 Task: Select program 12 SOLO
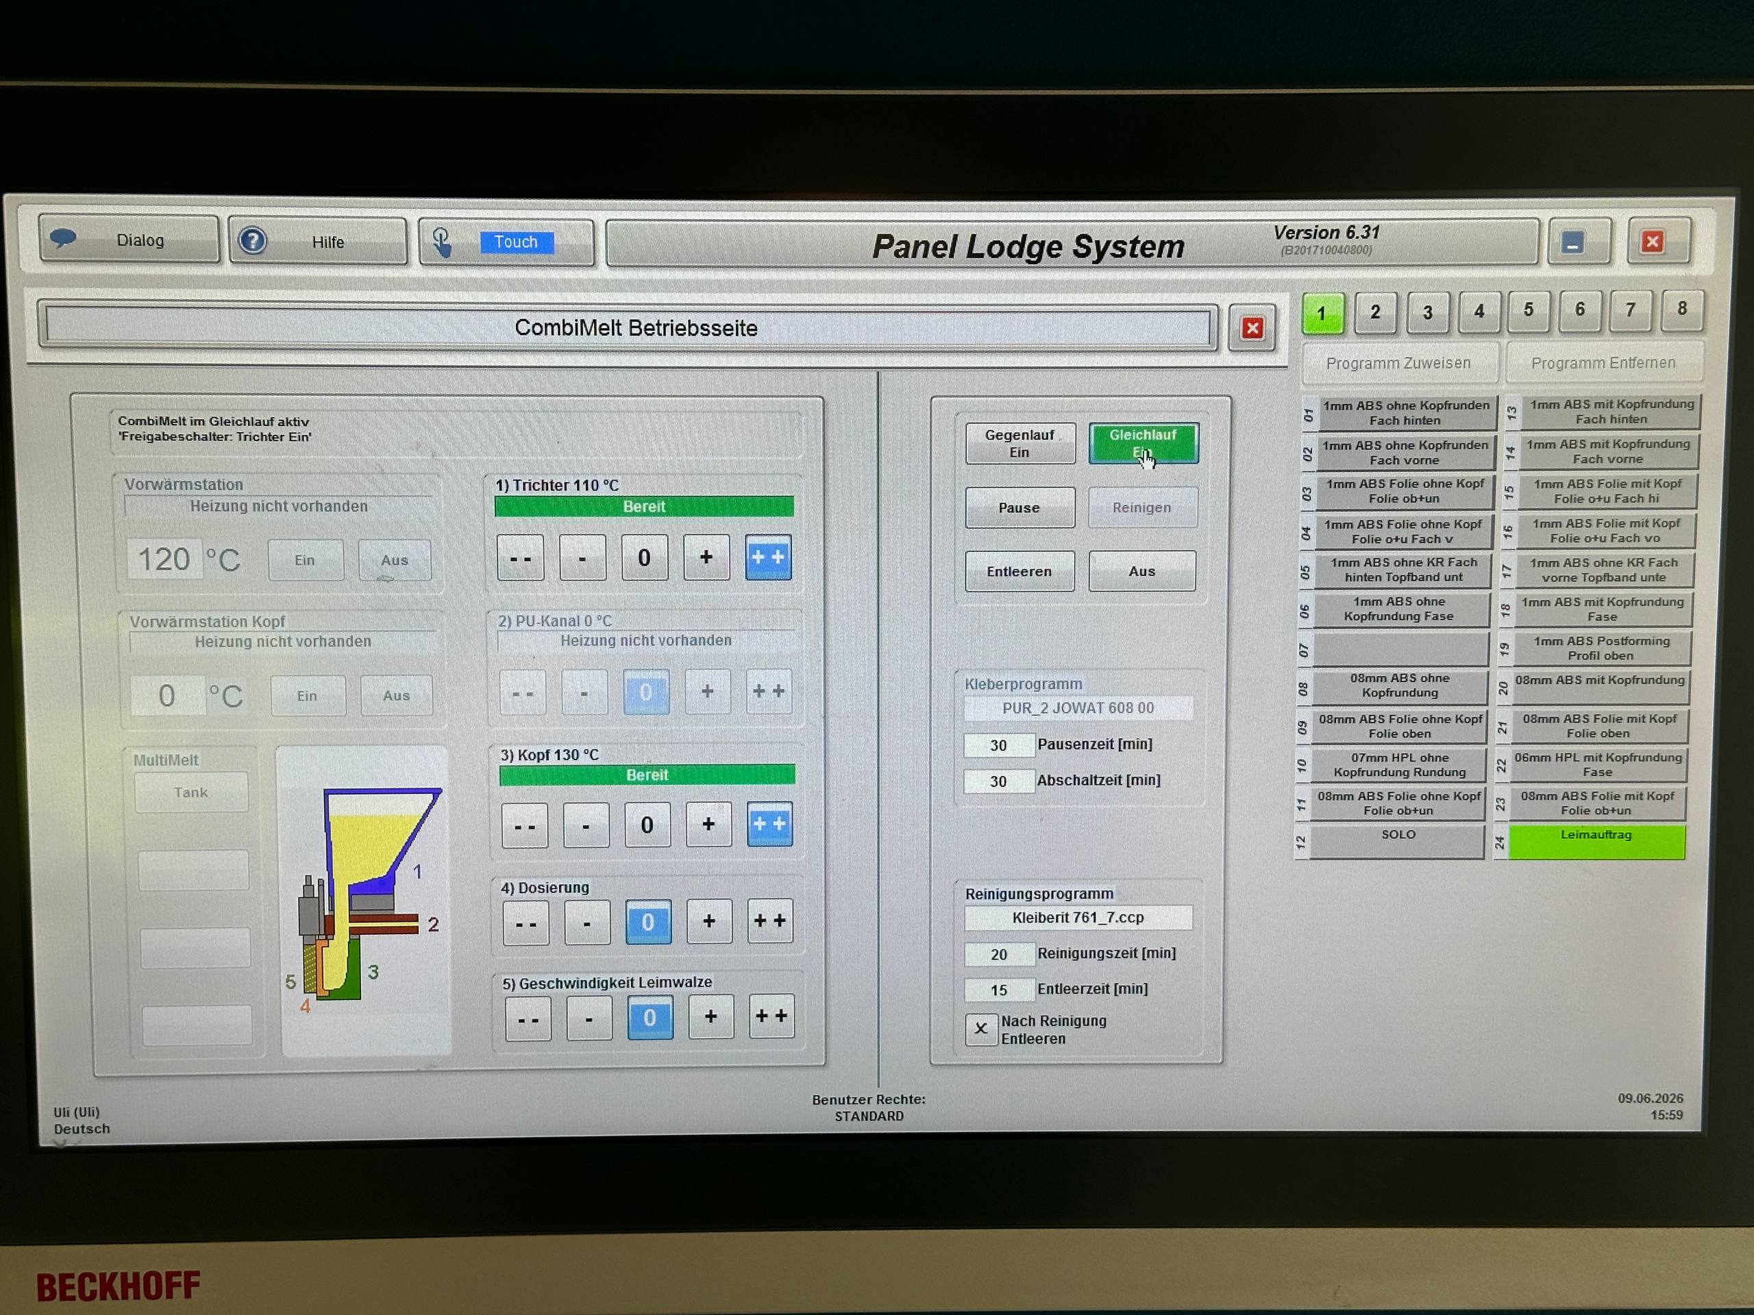click(1397, 841)
